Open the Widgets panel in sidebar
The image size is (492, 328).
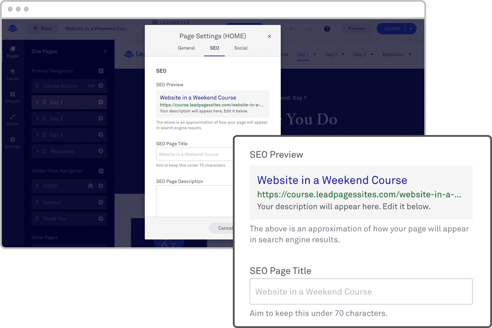(x=13, y=97)
